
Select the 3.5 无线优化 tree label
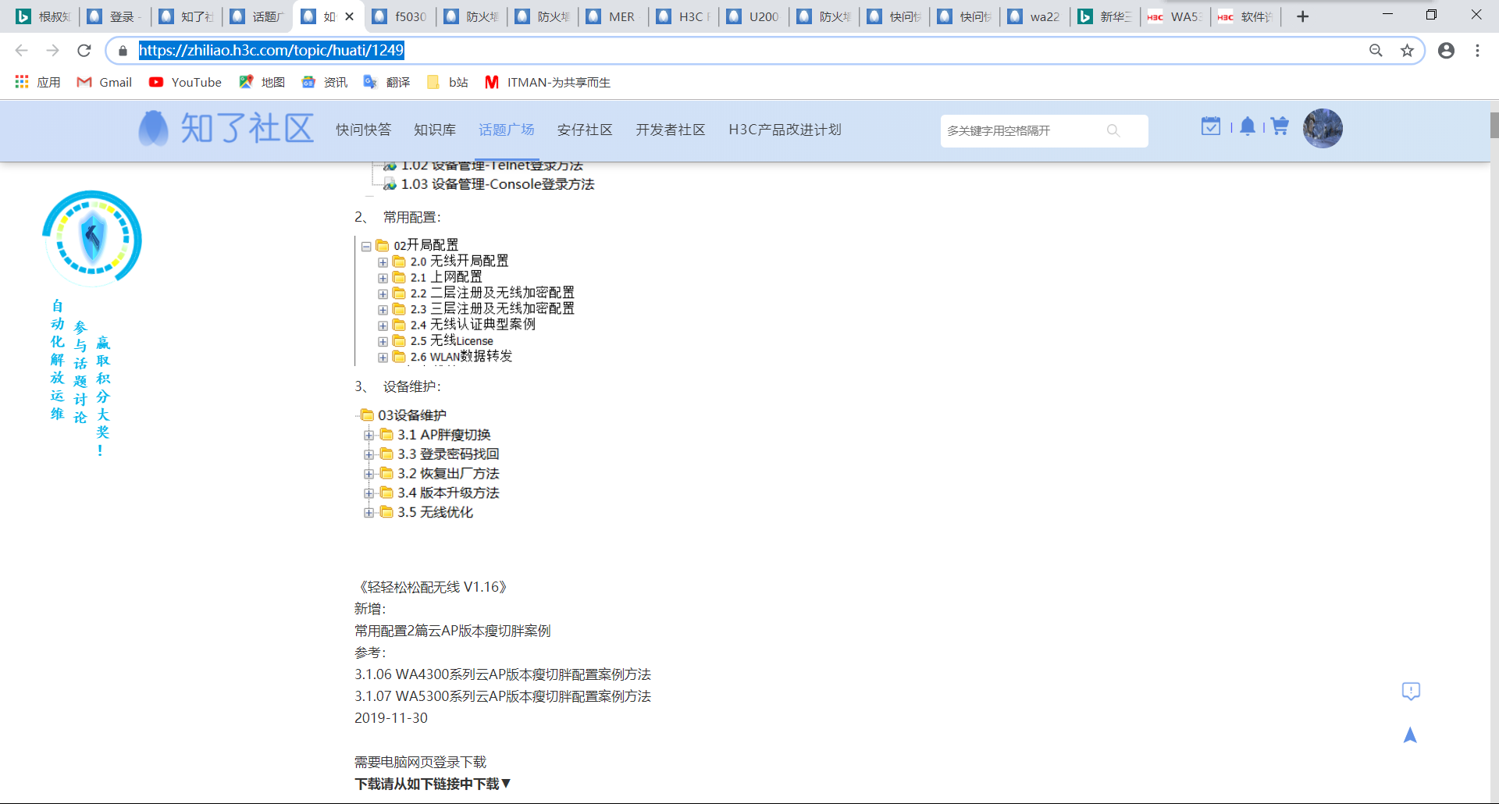(435, 512)
